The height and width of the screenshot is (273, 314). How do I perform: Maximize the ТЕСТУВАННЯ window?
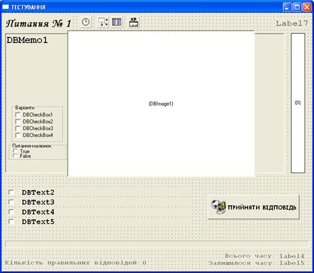click(297, 7)
